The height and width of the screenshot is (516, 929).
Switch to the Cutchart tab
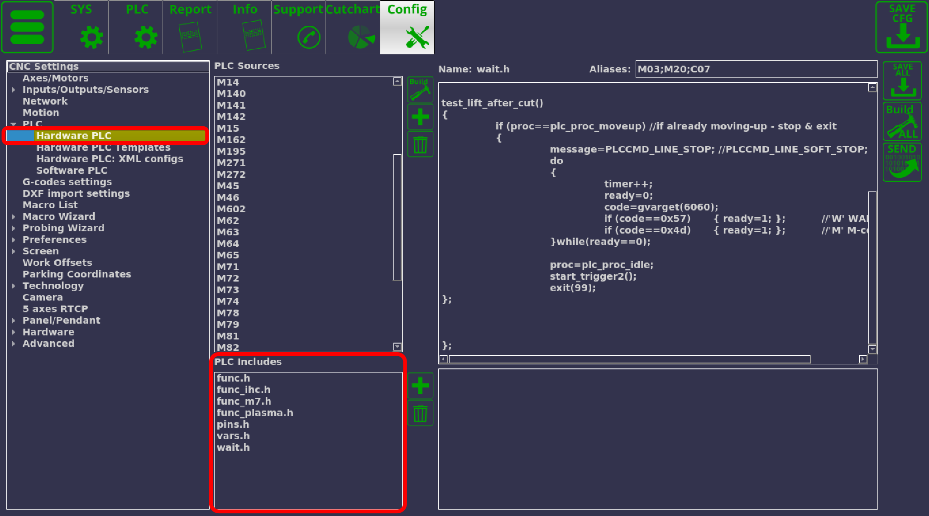tap(353, 27)
